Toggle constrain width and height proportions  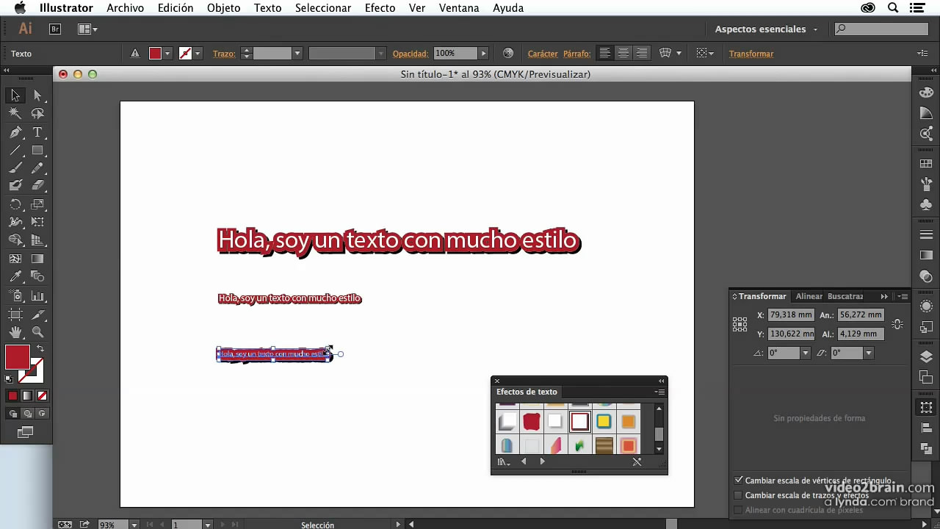point(897,324)
